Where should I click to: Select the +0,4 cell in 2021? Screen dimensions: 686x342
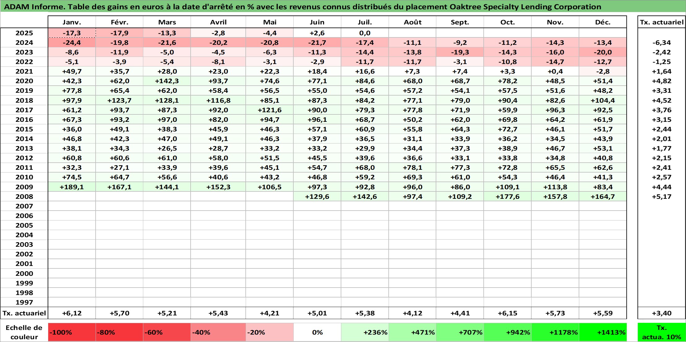[x=555, y=71]
